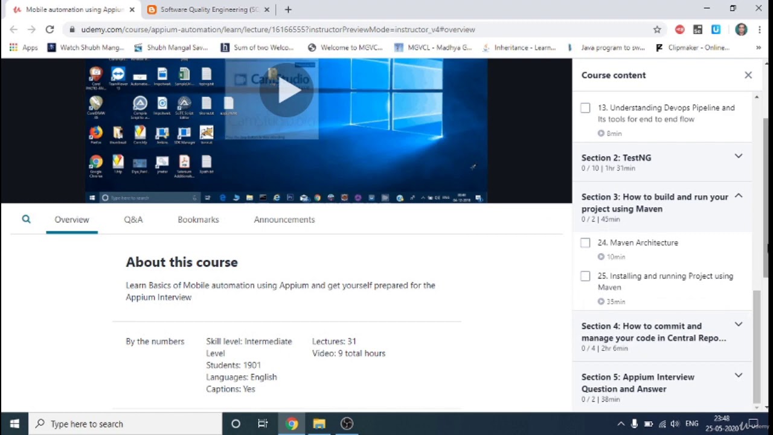Open the Selenium IDE extension icon

pos(698,29)
